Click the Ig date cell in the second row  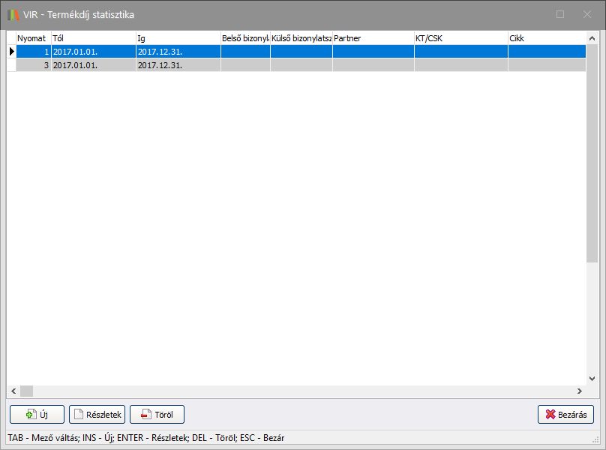click(x=177, y=65)
